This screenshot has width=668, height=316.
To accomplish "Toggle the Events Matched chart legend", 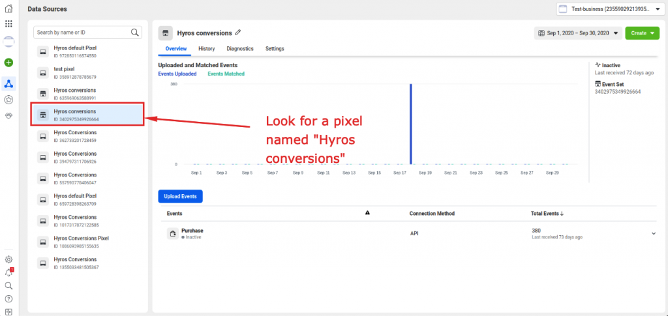I will pos(226,74).
